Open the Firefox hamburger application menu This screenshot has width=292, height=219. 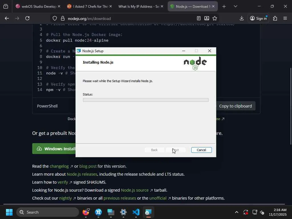click(285, 18)
